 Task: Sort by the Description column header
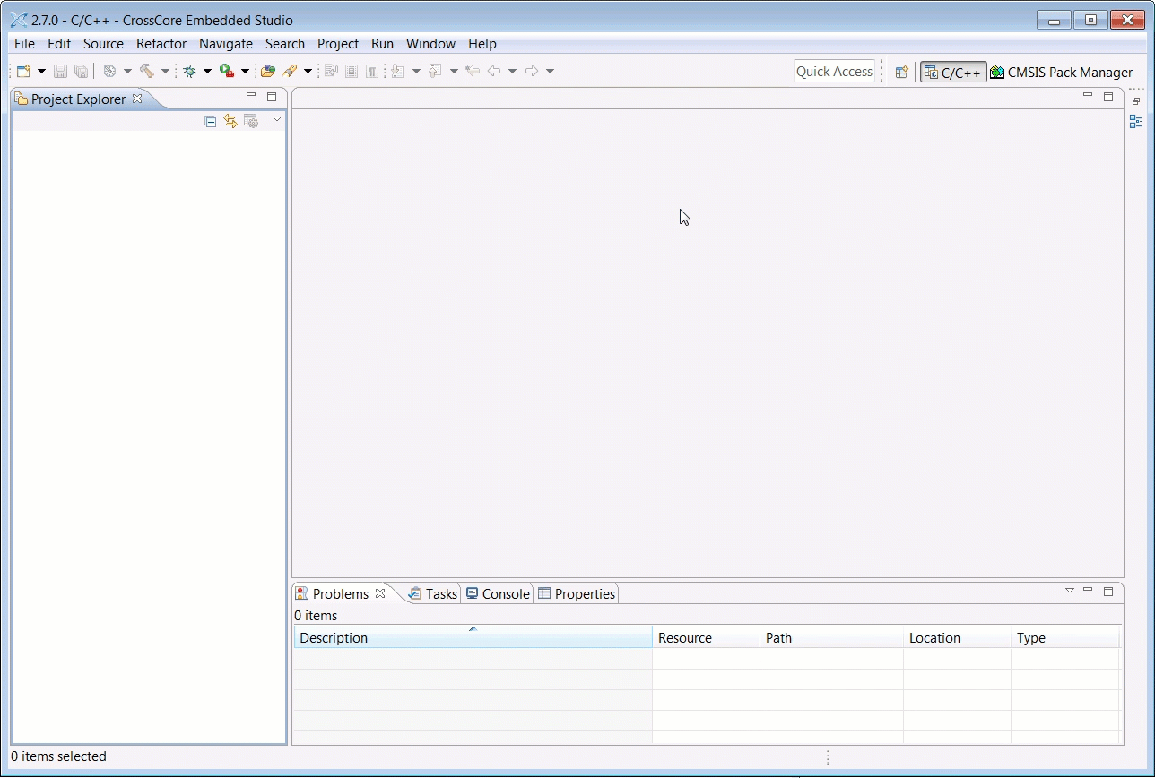(473, 637)
